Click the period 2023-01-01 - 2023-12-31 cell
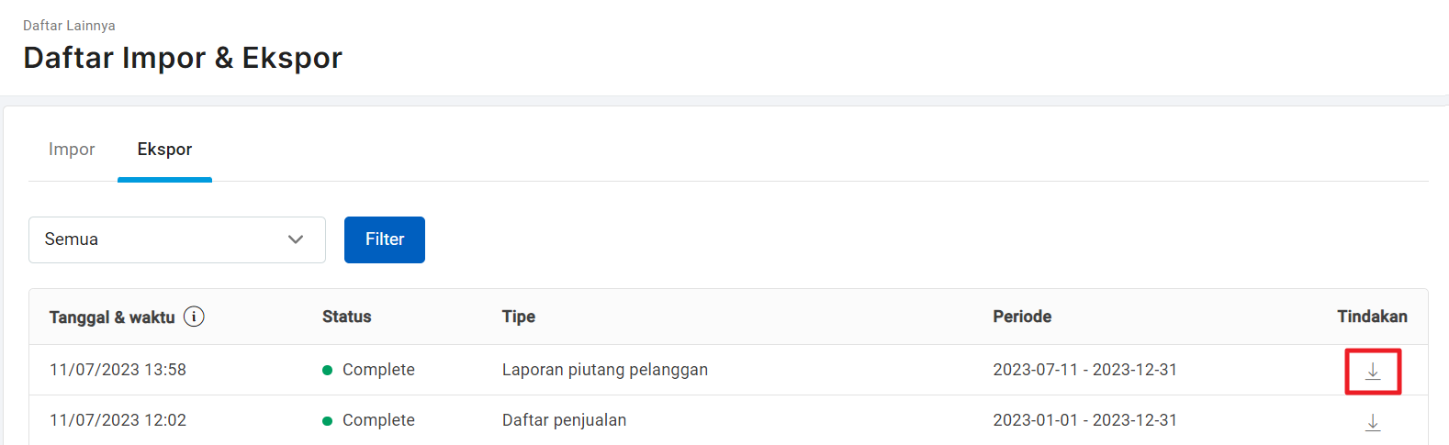This screenshot has height=445, width=1449. pos(1084,420)
